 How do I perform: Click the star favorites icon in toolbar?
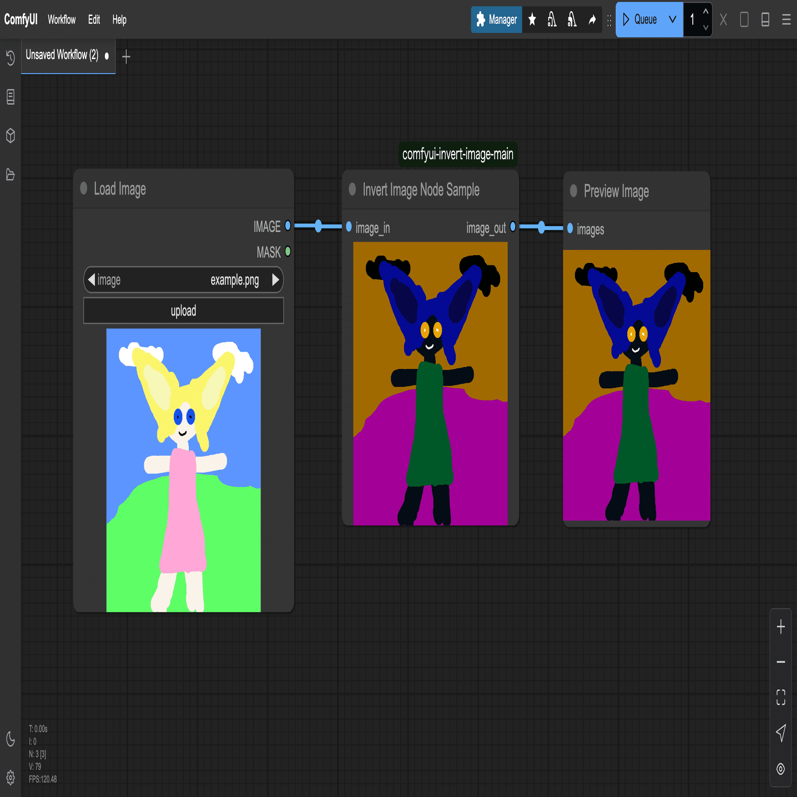pos(532,19)
